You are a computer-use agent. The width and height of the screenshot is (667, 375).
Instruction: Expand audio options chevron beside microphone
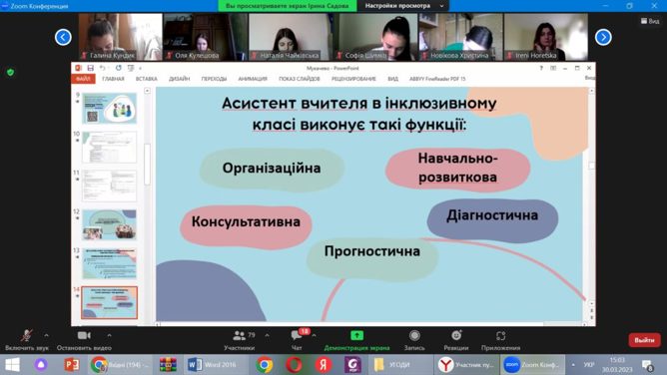tap(46, 335)
